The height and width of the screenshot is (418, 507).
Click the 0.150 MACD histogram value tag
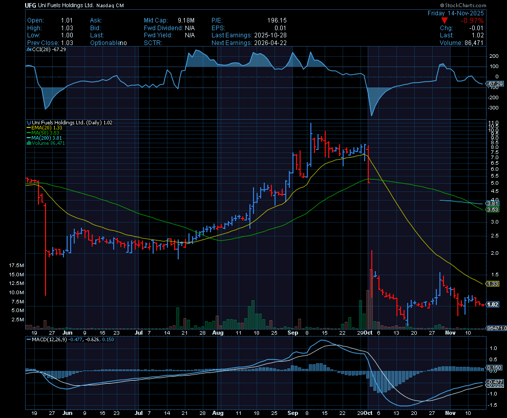(x=493, y=368)
